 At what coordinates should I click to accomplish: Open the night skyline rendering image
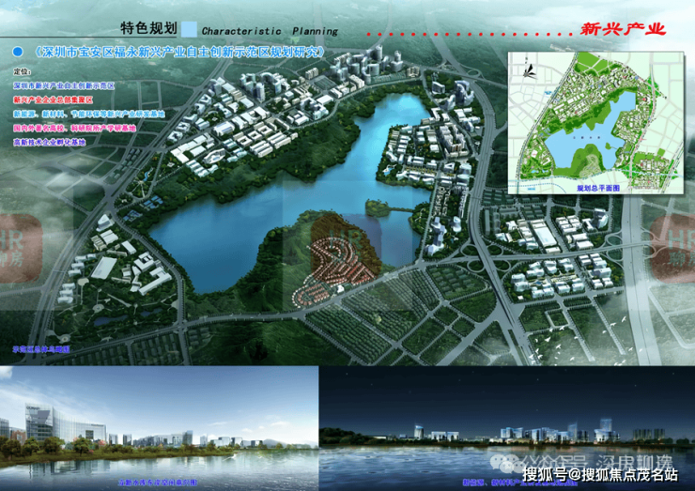[x=506, y=428]
